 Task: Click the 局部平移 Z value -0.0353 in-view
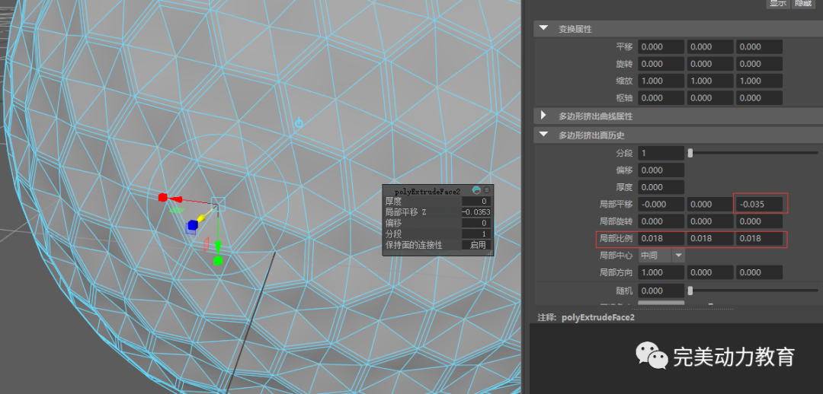tap(476, 212)
